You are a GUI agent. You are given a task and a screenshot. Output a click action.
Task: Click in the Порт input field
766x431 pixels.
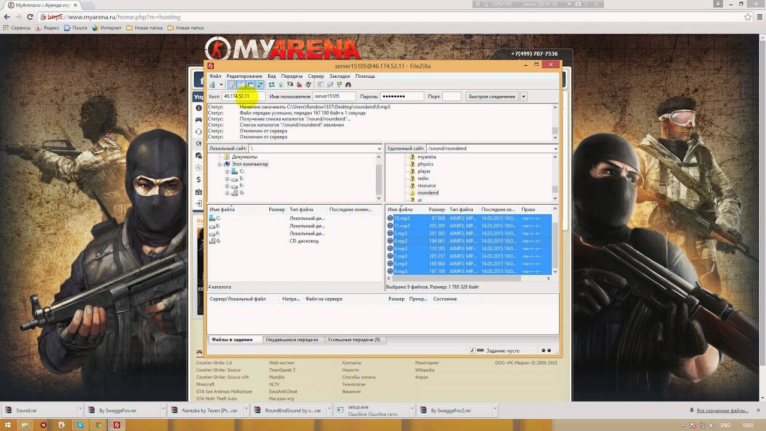(452, 96)
